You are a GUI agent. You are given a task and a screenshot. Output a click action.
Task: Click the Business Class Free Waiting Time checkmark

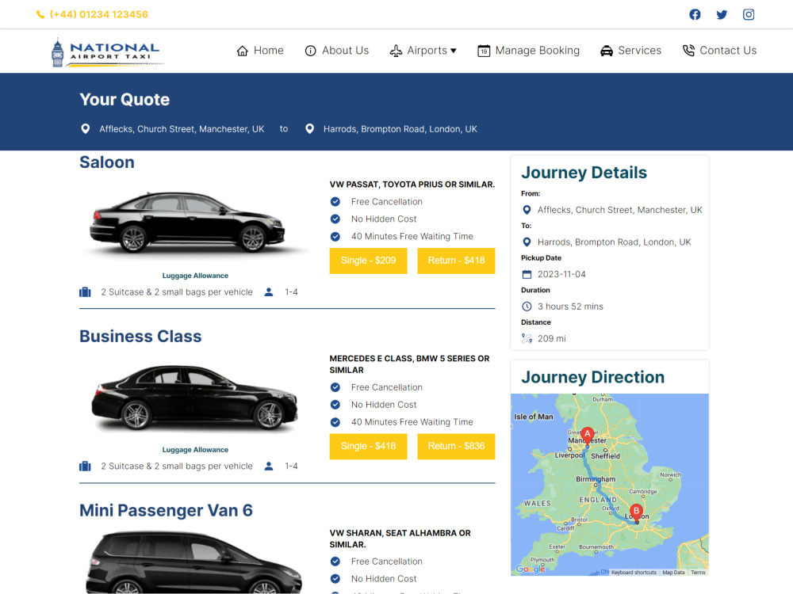click(x=335, y=422)
